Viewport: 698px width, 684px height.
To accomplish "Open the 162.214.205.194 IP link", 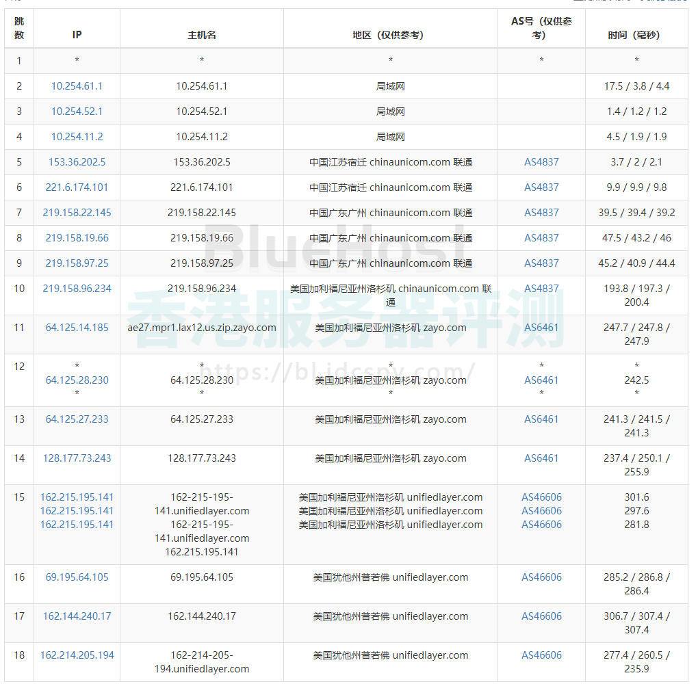I will [x=77, y=655].
